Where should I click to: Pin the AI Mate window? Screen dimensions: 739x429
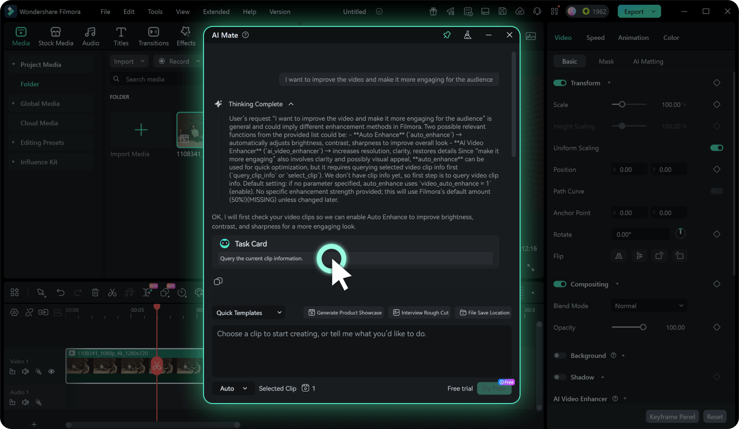pos(447,35)
